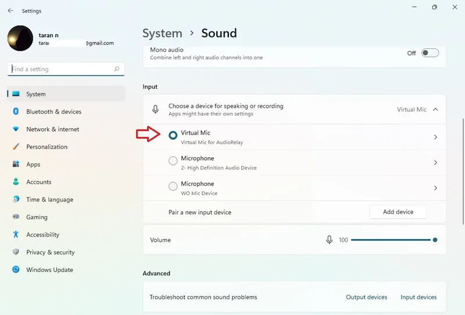
Task: Click the Windows Update sync icon
Action: (x=16, y=269)
